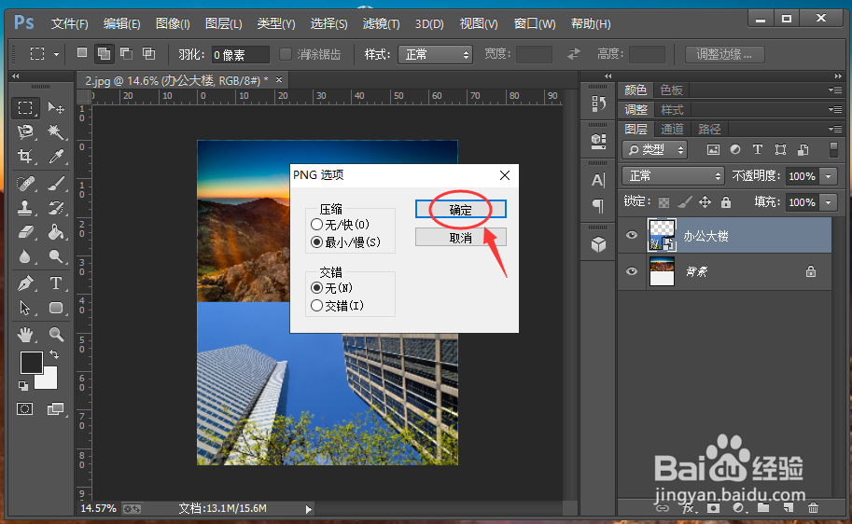
Task: Open the 样式 style dropdown
Action: pyautogui.click(x=435, y=54)
